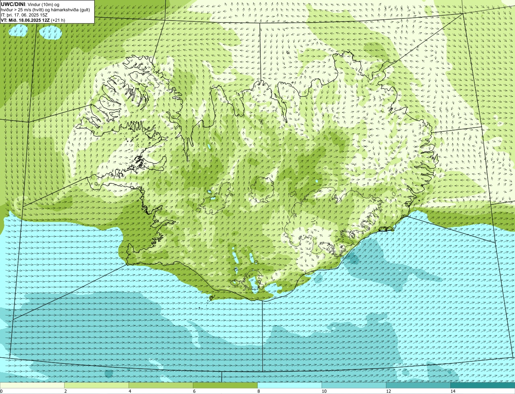Image resolution: width=515 pixels, height=394 pixels.
Task: Click the legend scale value "4"
Action: point(130,391)
